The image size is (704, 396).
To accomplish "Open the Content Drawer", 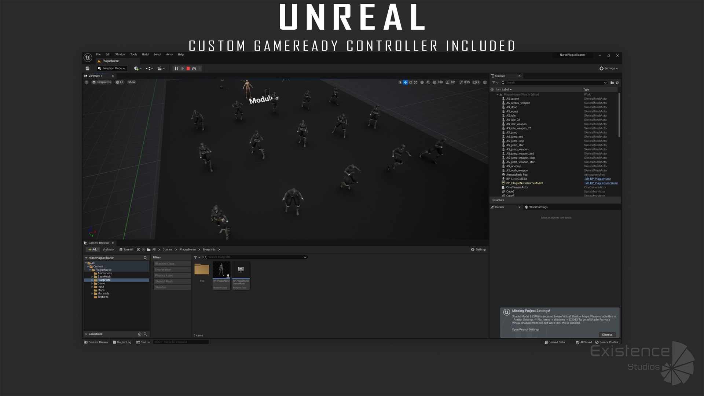I will pyautogui.click(x=96, y=342).
